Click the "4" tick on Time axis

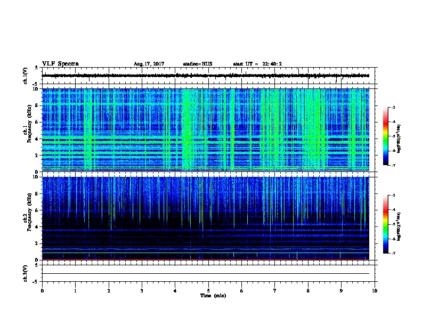(x=175, y=291)
